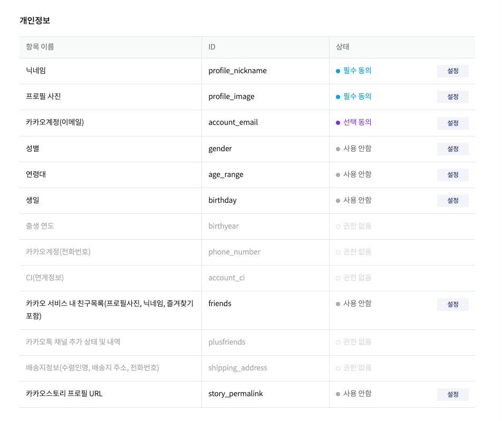
Task: Select the 생일 item name
Action: pos(32,200)
